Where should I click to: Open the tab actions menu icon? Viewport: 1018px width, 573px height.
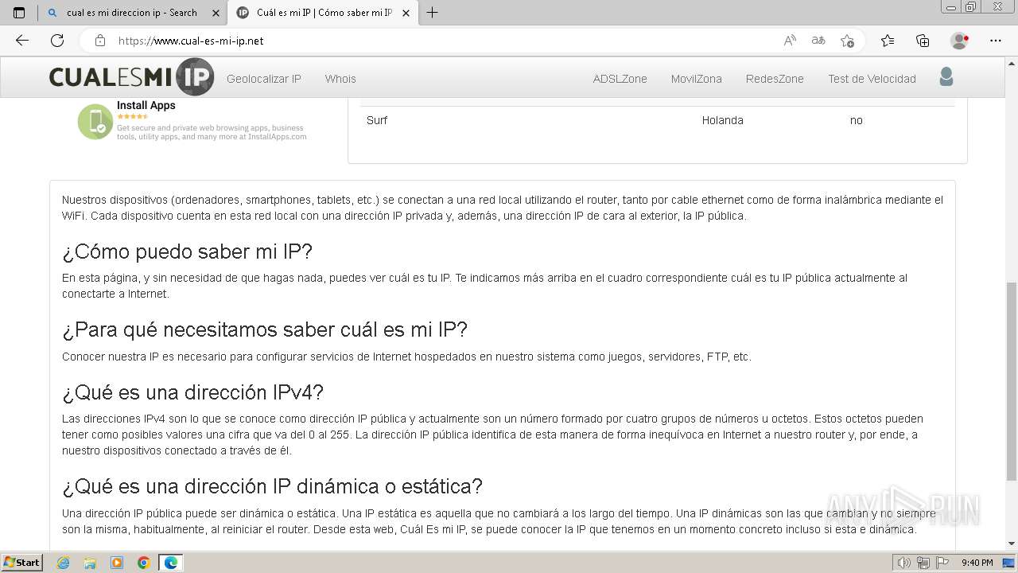19,13
